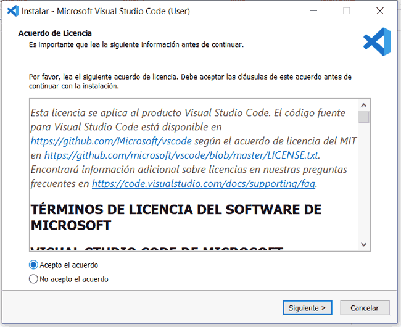The width and height of the screenshot is (401, 327).
Task: Click 'TÉRMINOS DE LICENCIA DEL SOFTWARE DE MICROSOFT' heading
Action: (176, 217)
